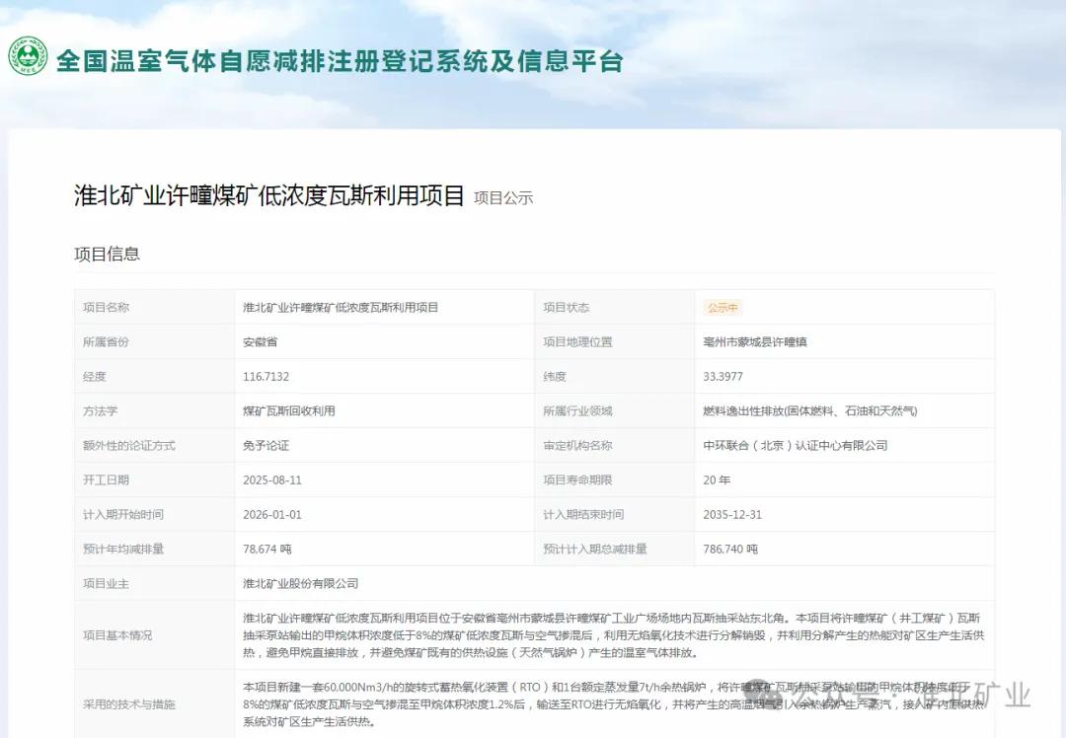Click the main project heading 淮北矿业许疃煤矿低浓度瓦斯利用项目
This screenshot has height=738, width=1066.
click(x=268, y=195)
